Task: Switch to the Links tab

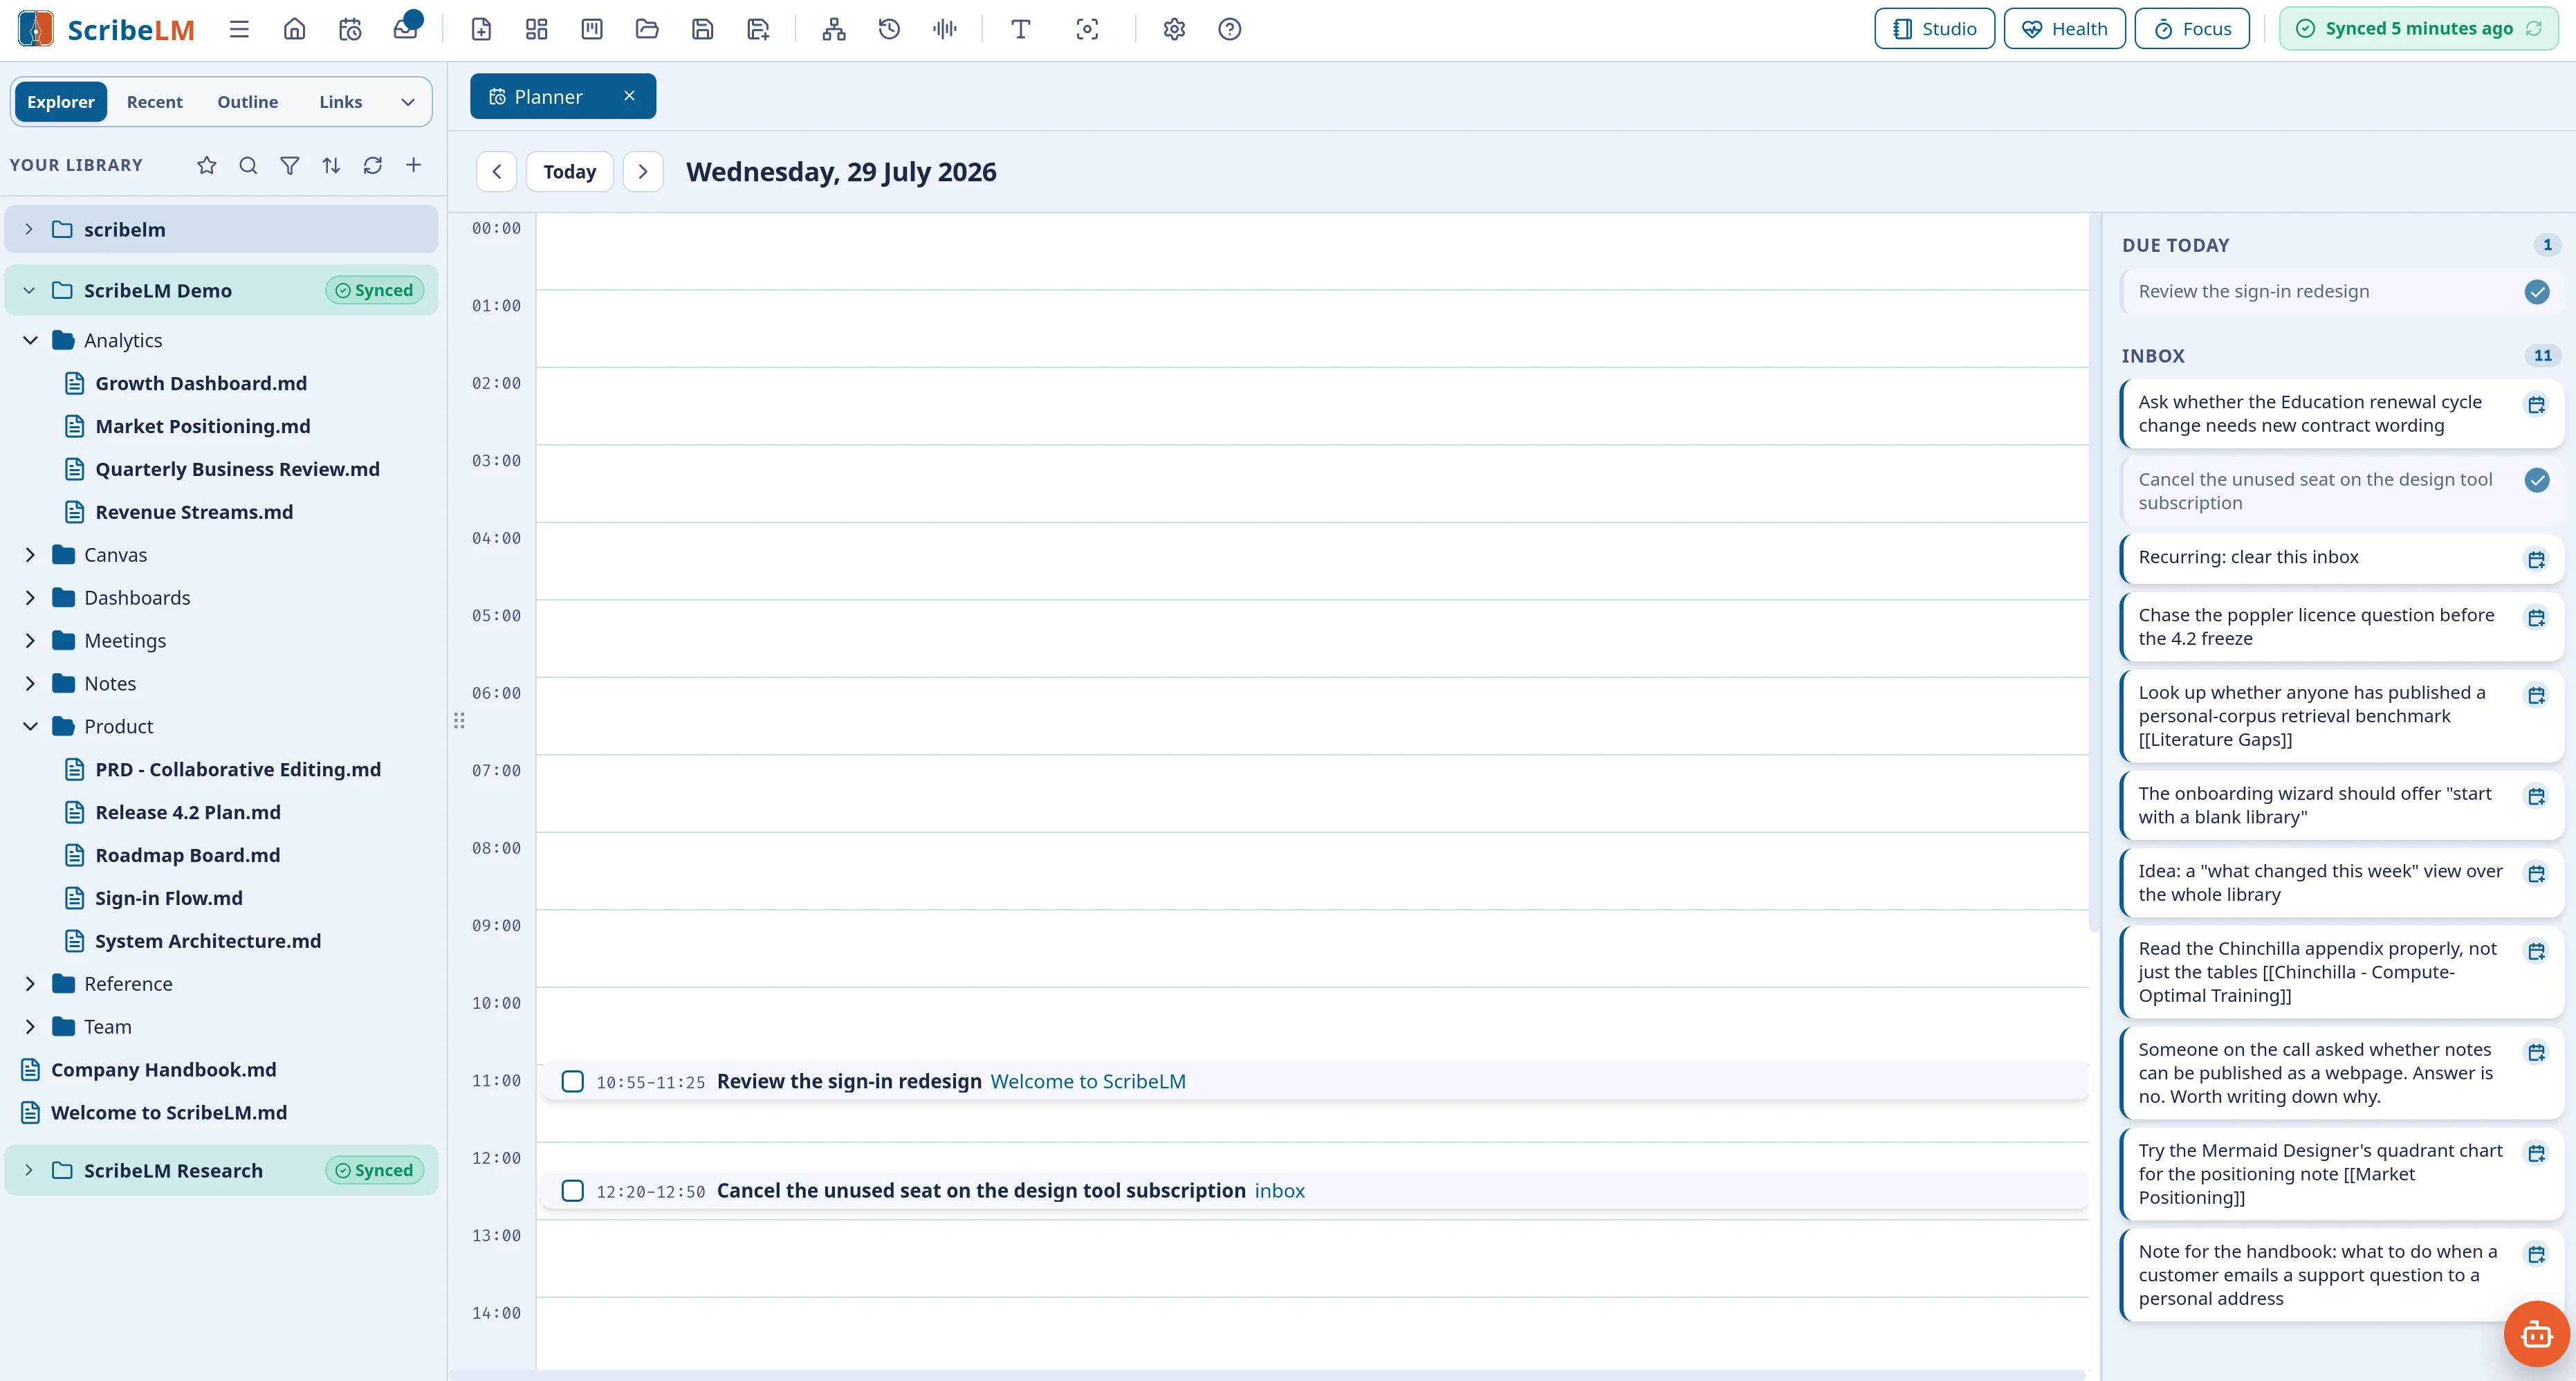Action: click(x=341, y=102)
